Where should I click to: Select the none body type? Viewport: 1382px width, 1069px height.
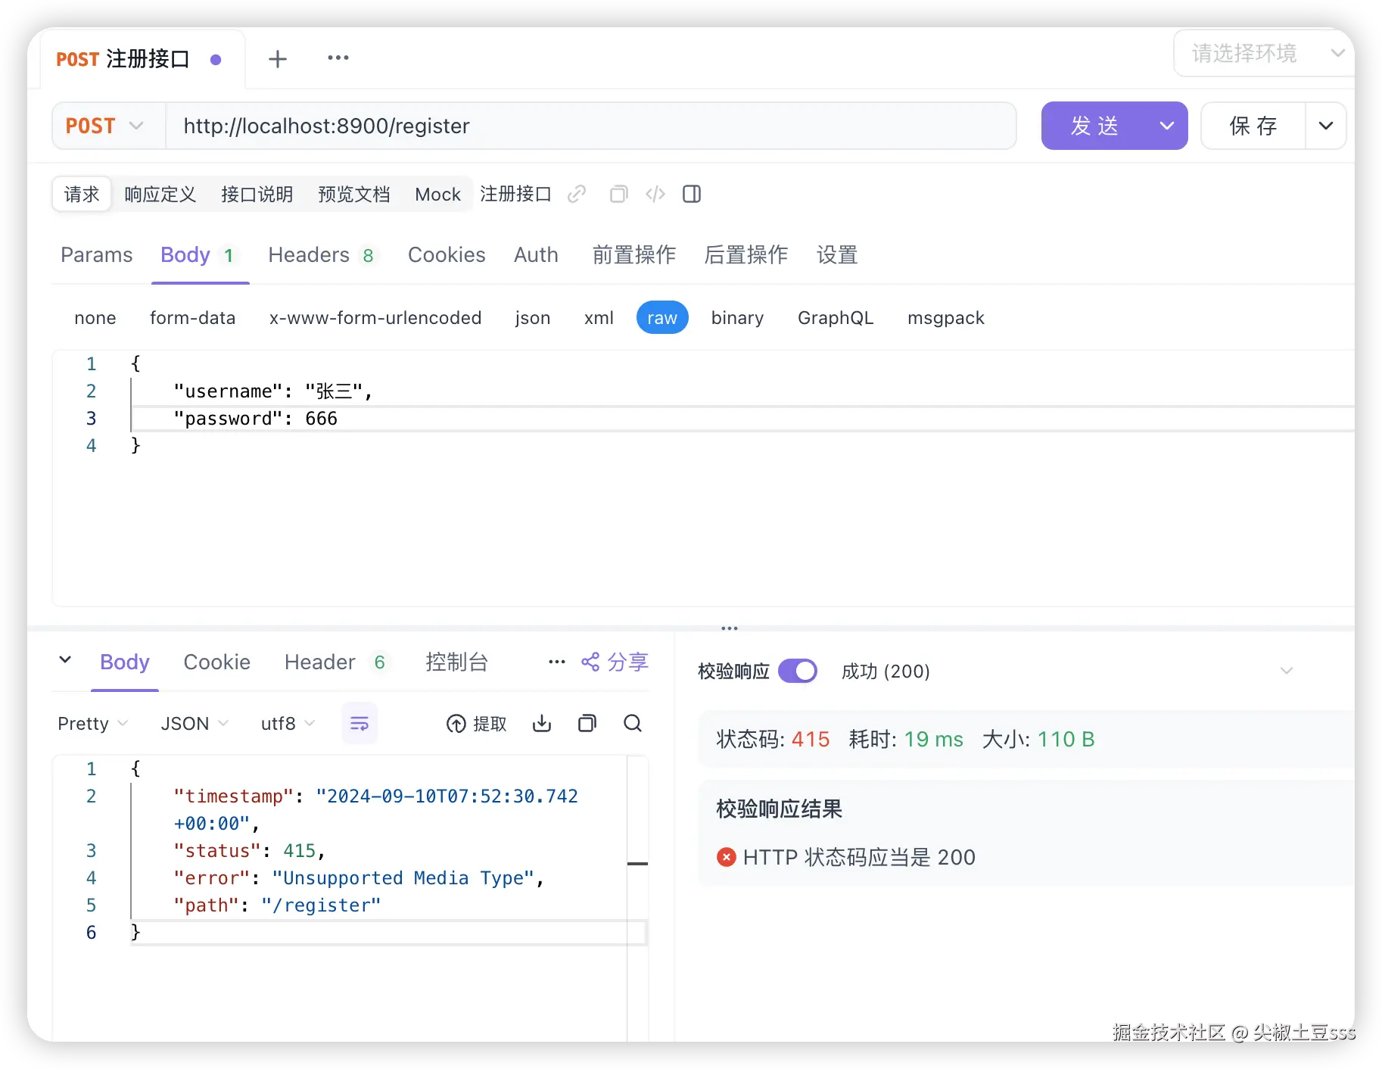point(95,317)
